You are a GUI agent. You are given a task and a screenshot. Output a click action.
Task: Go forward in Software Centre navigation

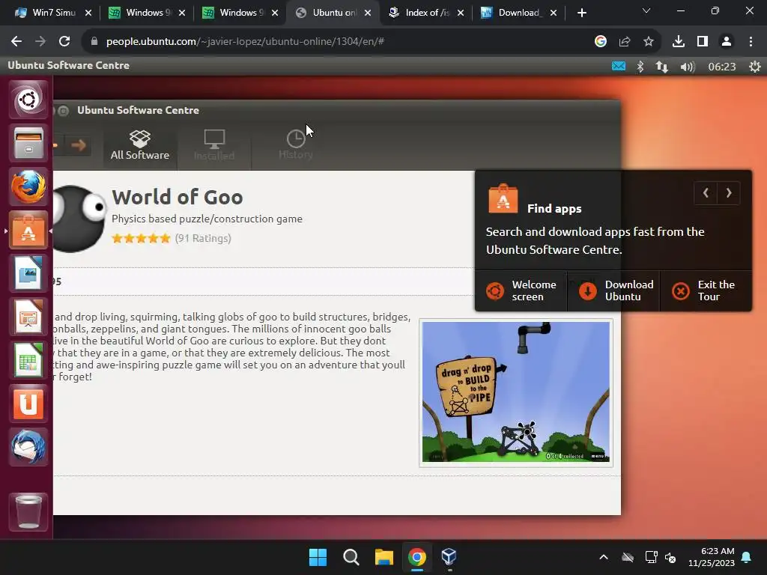78,144
